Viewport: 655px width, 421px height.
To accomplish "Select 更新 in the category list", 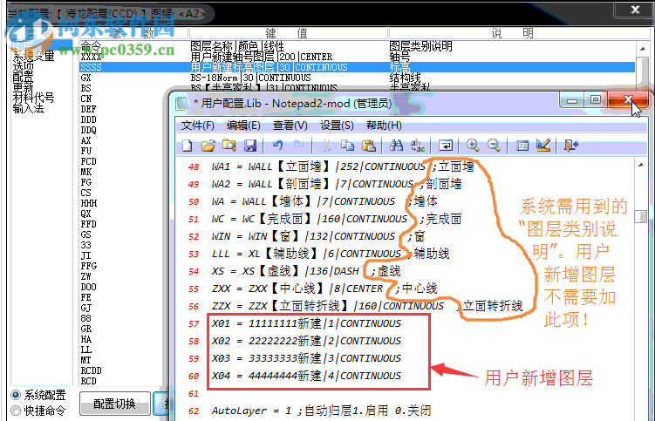I will pyautogui.click(x=23, y=87).
